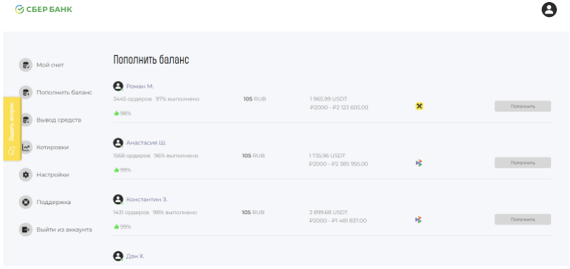Click the 96% выполнено text
The width and height of the screenshot is (570, 269).
[176, 156]
